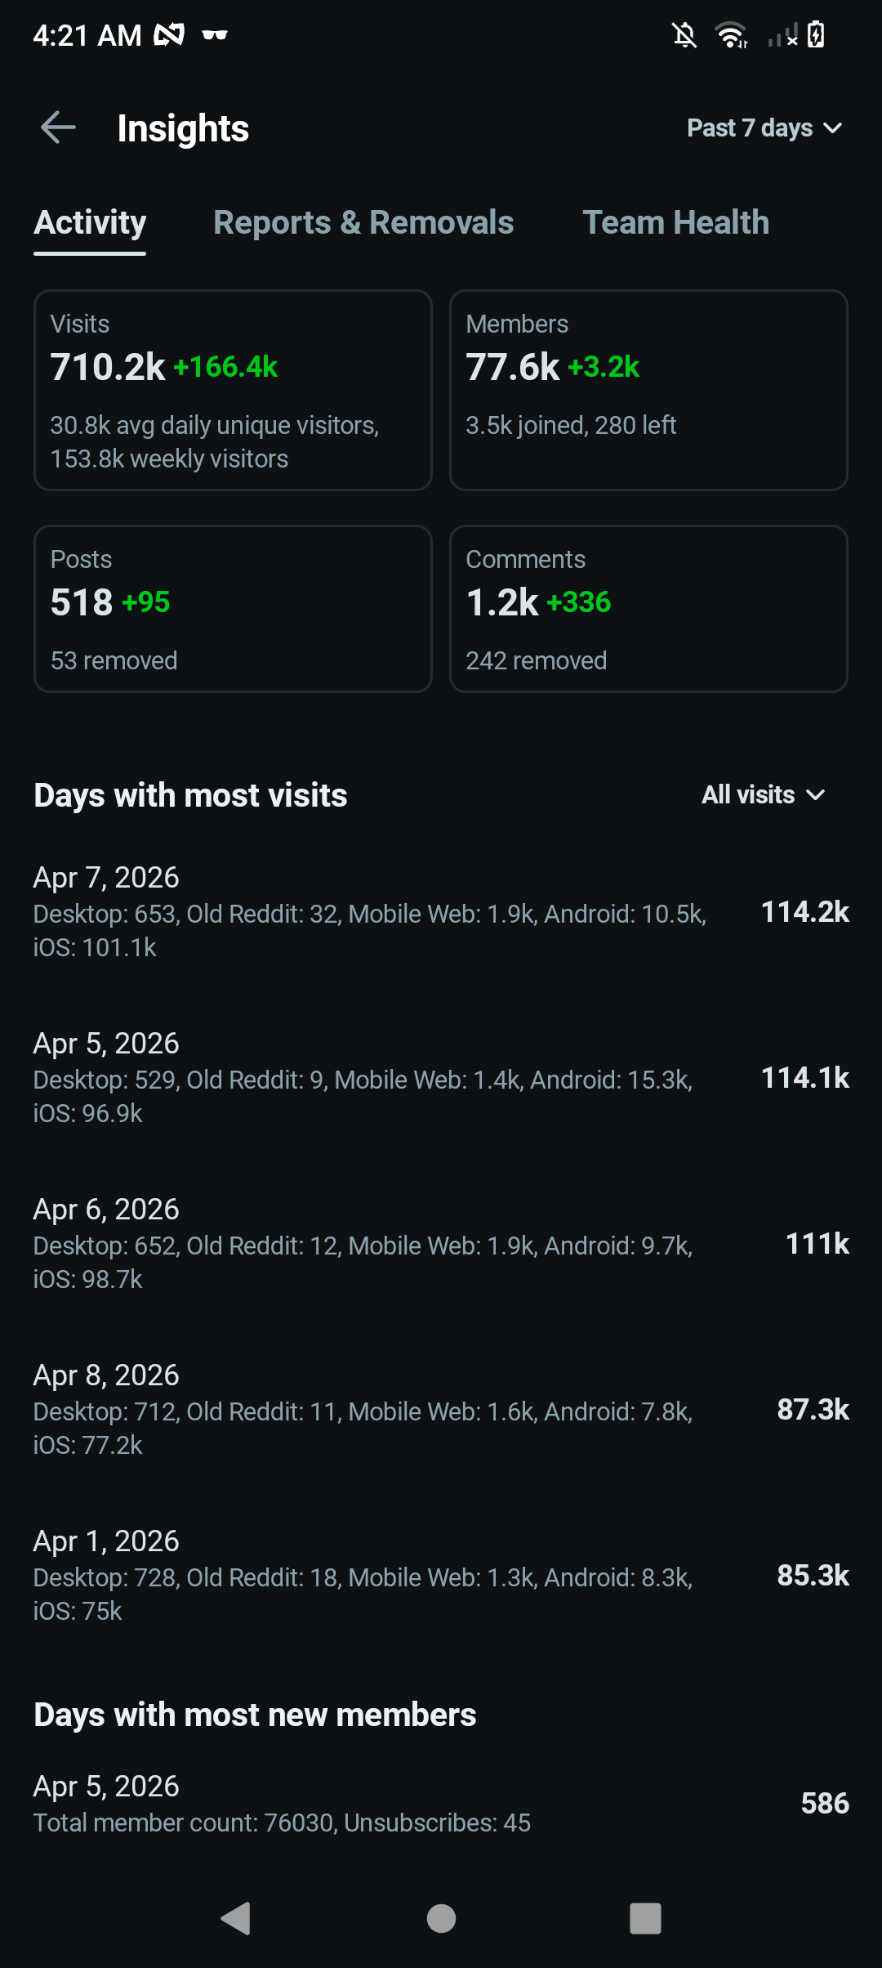Tap the back arrow icon
882x1968 pixels.
(x=58, y=127)
